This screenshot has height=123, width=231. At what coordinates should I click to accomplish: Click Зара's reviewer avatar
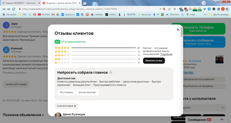coord(6,25)
